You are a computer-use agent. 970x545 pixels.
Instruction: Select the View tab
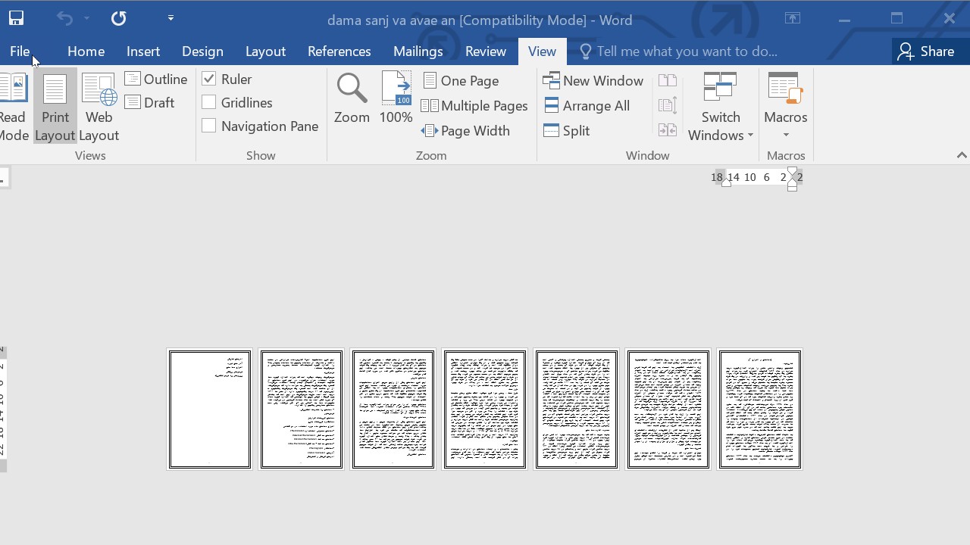click(x=542, y=51)
